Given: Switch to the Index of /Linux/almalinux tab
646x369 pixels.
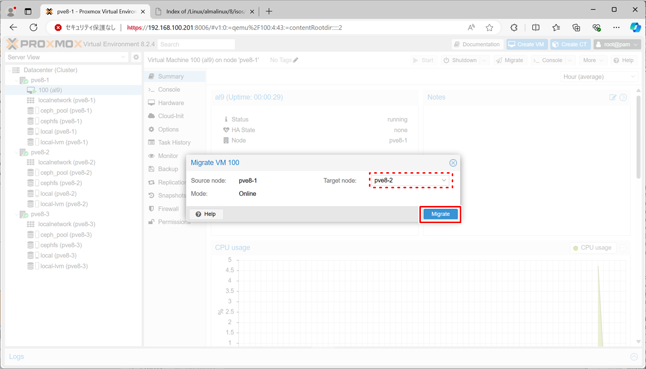Looking at the screenshot, I should click(x=204, y=11).
